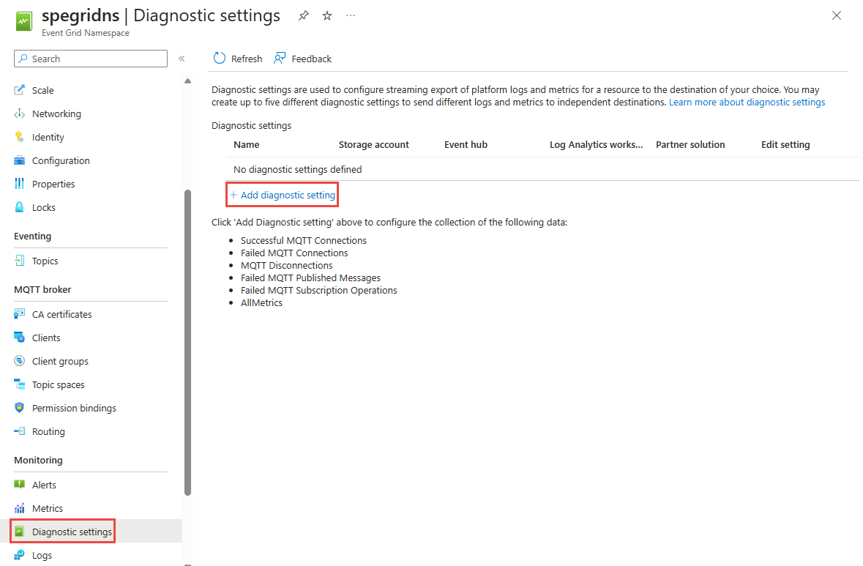
Task: Select the Client groups icon
Action: pos(19,361)
